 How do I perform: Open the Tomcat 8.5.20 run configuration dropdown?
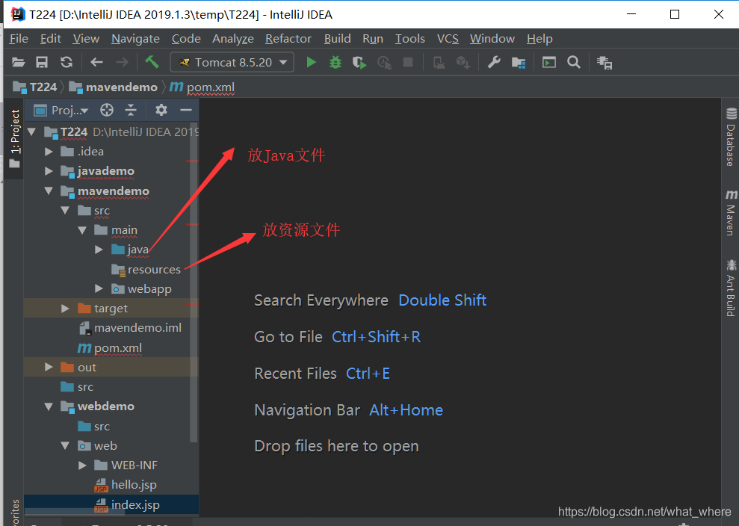(x=232, y=62)
